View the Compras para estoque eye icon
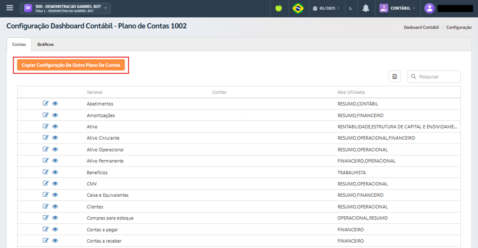478x248 pixels. pyautogui.click(x=55, y=218)
